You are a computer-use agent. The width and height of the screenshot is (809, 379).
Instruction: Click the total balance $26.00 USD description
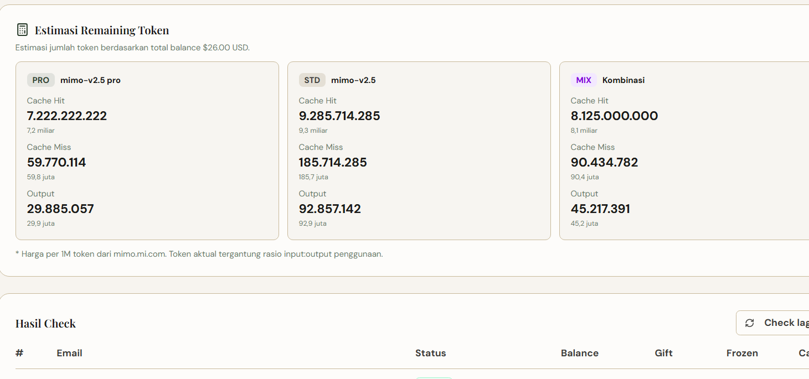pos(132,48)
